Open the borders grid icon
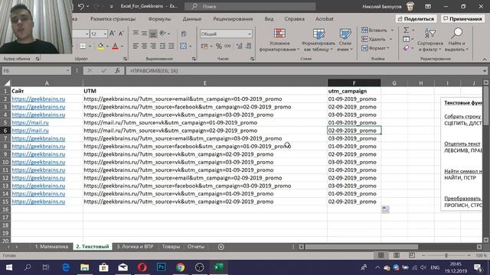Viewport: 490px width, 275px height. point(83,47)
